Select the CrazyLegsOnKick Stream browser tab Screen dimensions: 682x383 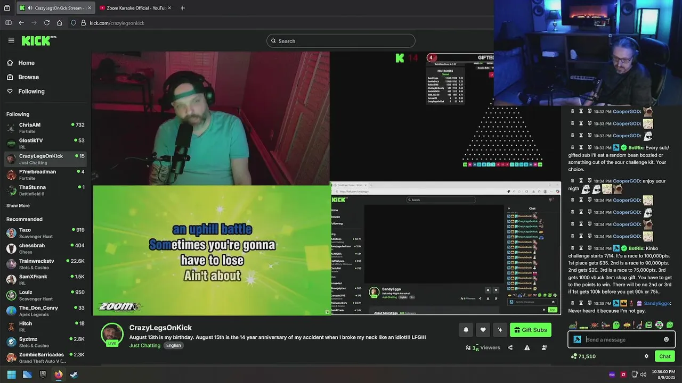pos(56,8)
